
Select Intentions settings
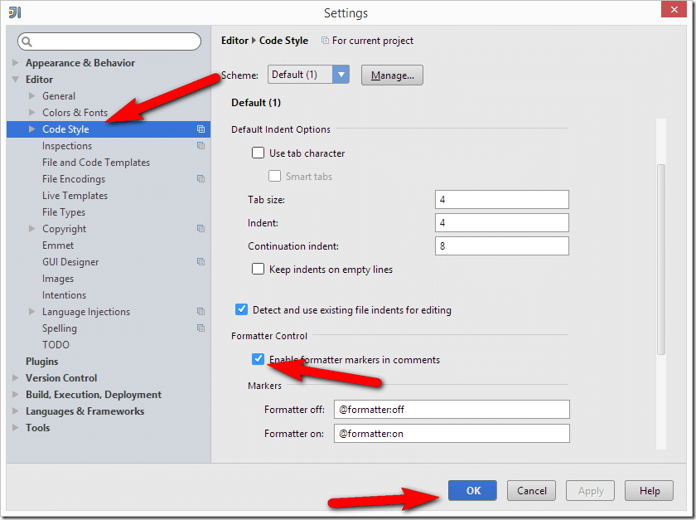click(x=64, y=295)
